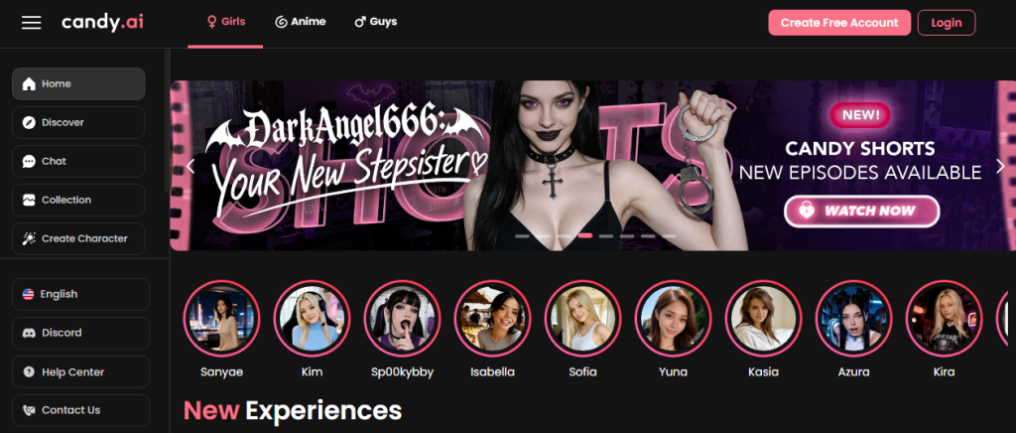Open the hamburger menu icon

pyautogui.click(x=31, y=23)
